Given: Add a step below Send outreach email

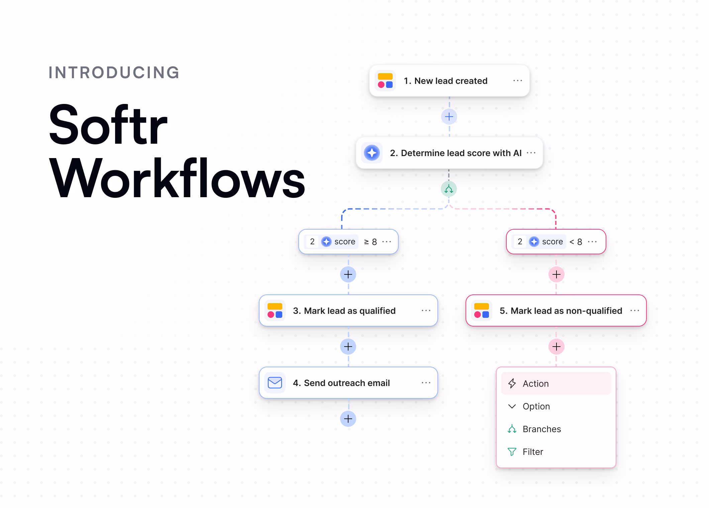Looking at the screenshot, I should tap(348, 418).
